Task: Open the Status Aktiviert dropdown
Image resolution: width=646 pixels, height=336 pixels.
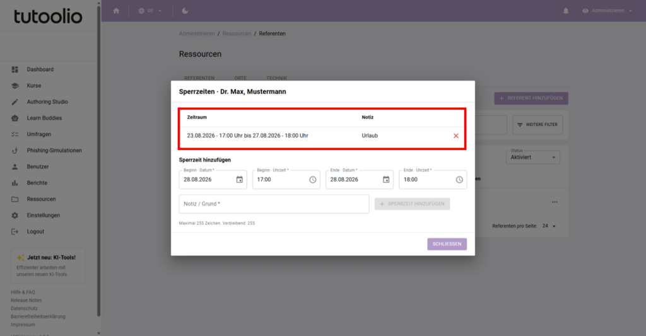Action: click(x=533, y=158)
